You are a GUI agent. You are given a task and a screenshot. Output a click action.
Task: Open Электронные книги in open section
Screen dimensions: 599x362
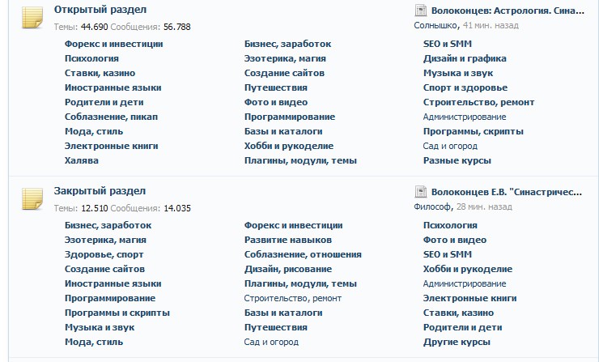[x=111, y=146]
